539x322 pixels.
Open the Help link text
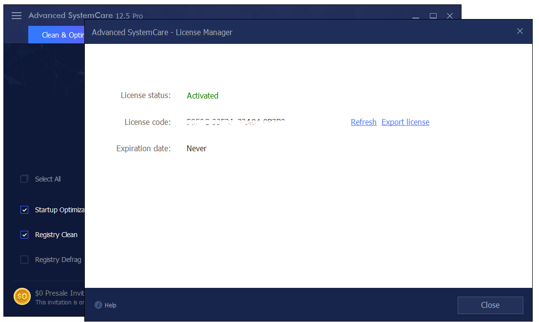point(110,305)
